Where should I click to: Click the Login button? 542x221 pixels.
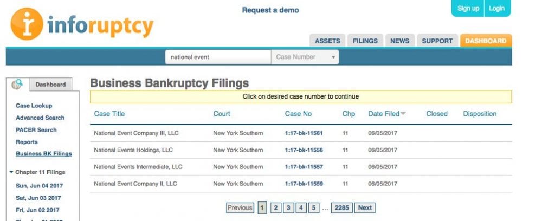click(x=497, y=8)
